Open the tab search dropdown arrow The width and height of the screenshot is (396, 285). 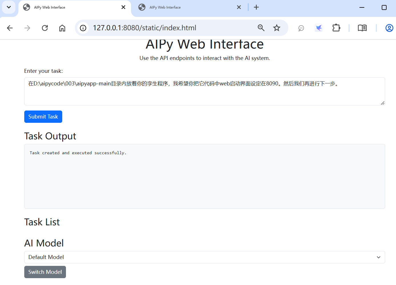tap(9, 7)
